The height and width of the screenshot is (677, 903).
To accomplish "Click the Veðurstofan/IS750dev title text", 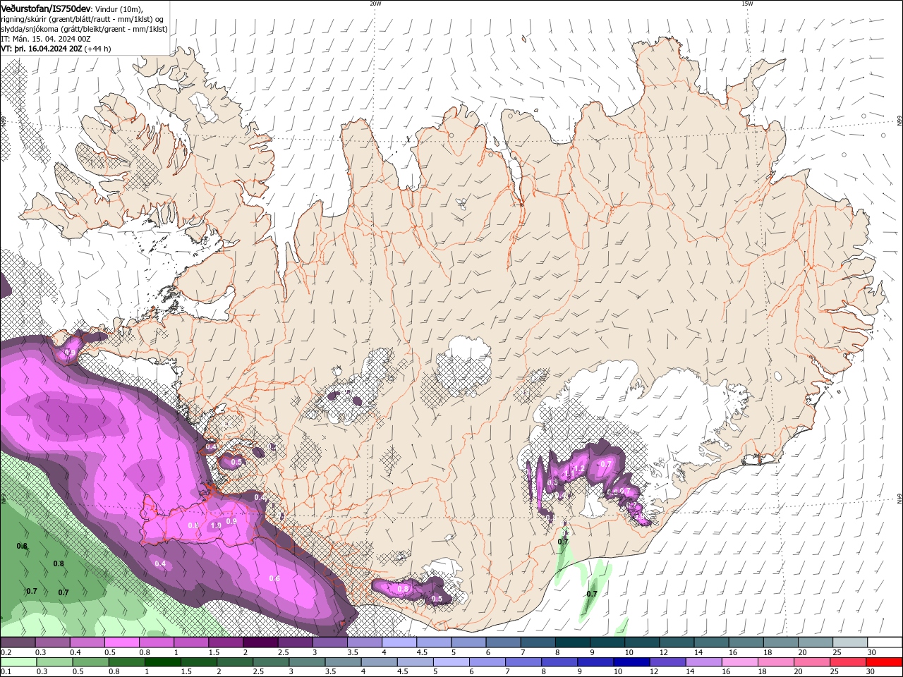I will pyautogui.click(x=46, y=8).
